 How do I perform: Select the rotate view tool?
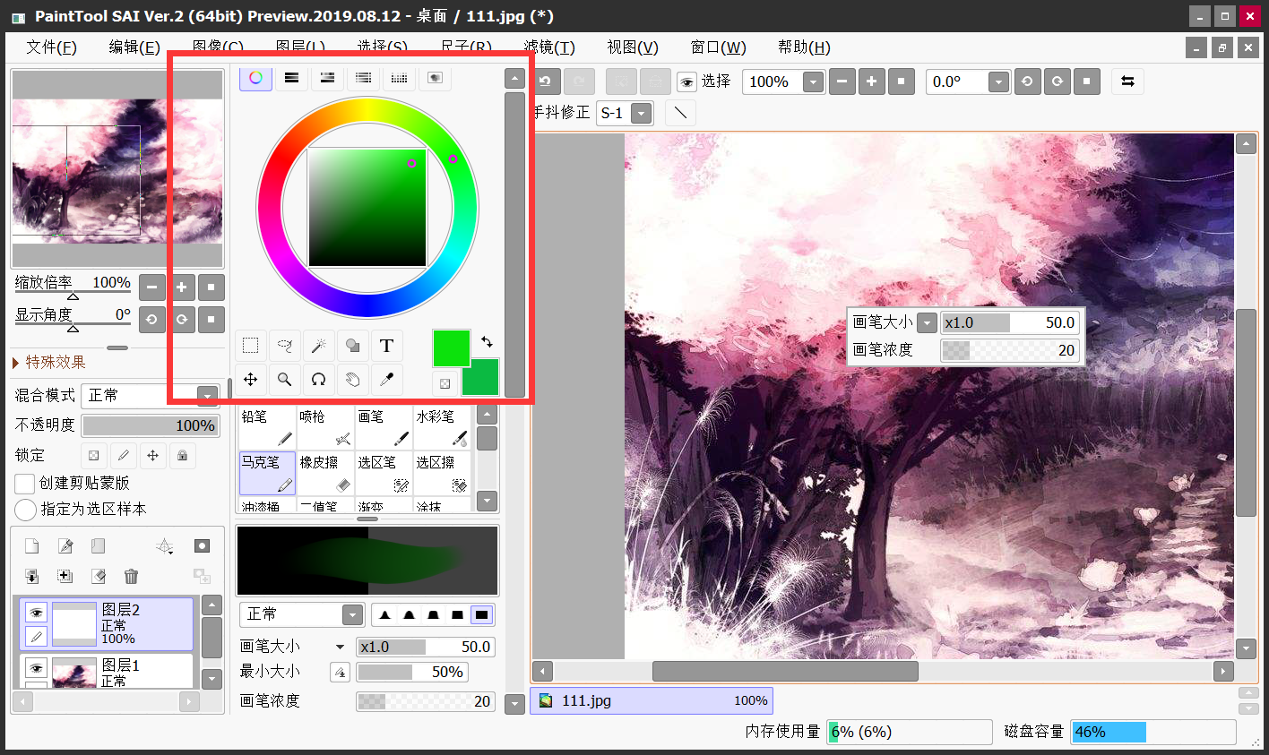(x=318, y=380)
